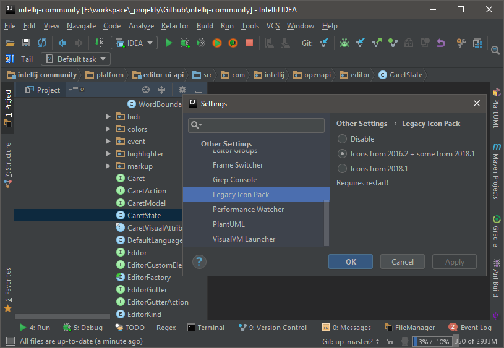
Task: Confirm settings with OK button
Action: click(x=351, y=261)
